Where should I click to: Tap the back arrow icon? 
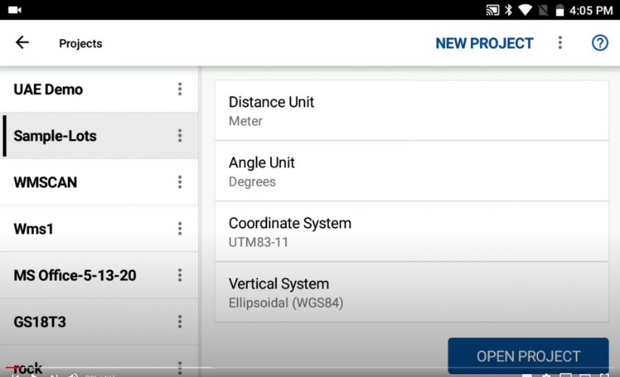pyautogui.click(x=22, y=43)
